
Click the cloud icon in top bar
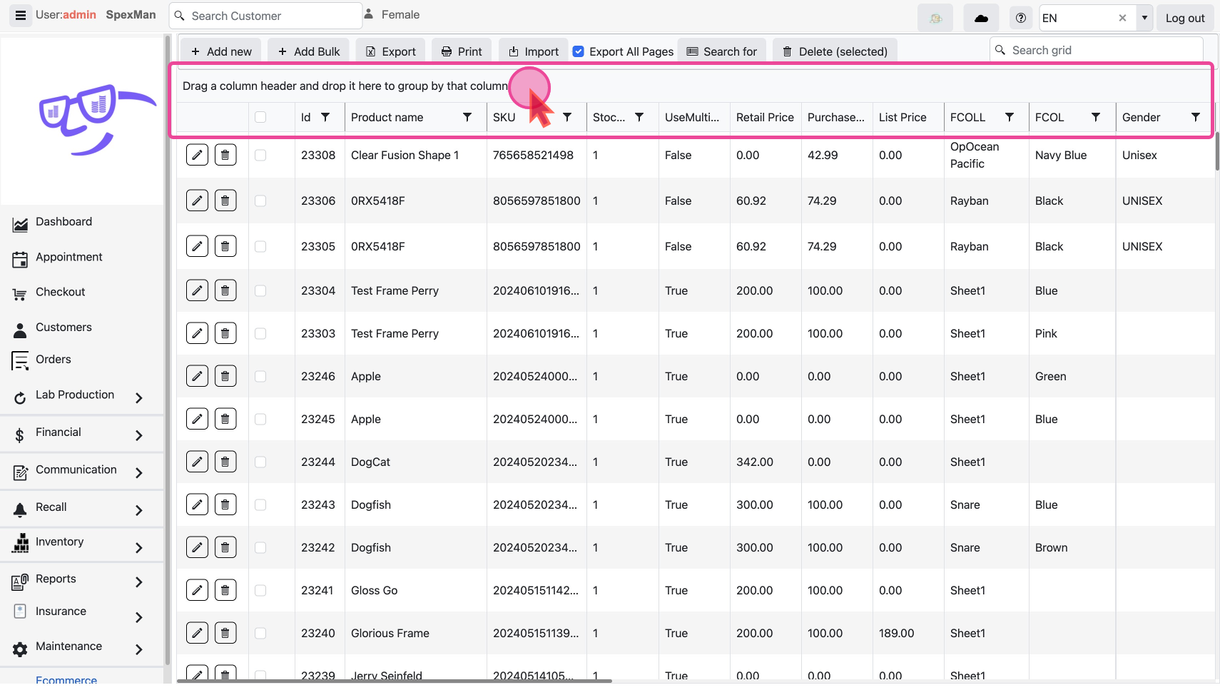981,18
